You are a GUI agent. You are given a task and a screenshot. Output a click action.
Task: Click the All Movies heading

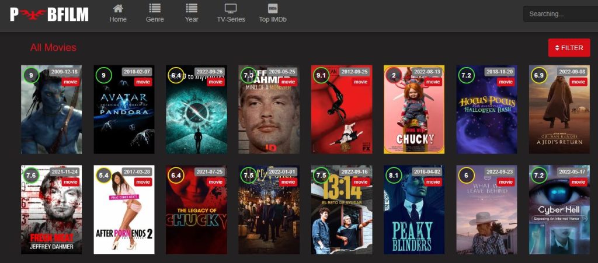(53, 48)
